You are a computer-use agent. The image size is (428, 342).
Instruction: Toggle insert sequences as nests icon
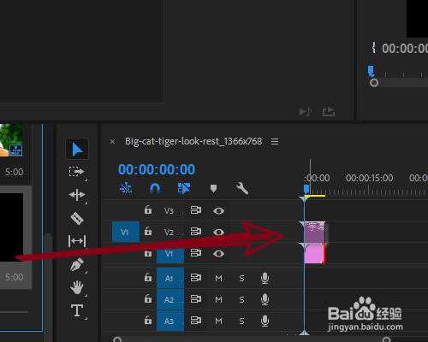[x=126, y=188]
